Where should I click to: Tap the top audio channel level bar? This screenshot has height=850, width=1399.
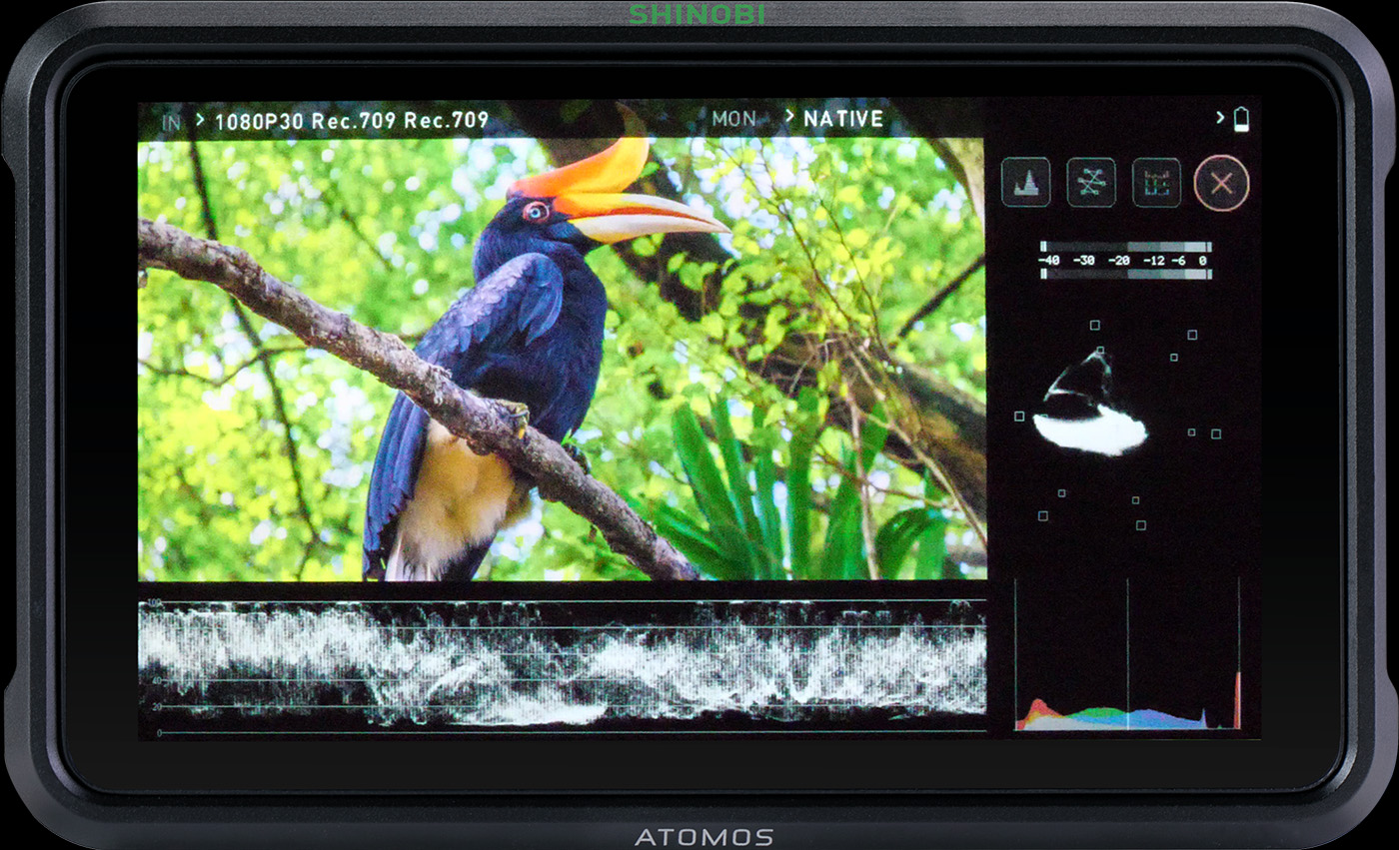pyautogui.click(x=1125, y=247)
